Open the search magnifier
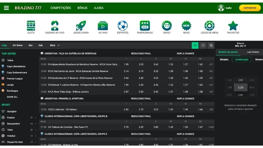This screenshot has width=263, height=148. coord(211,45)
